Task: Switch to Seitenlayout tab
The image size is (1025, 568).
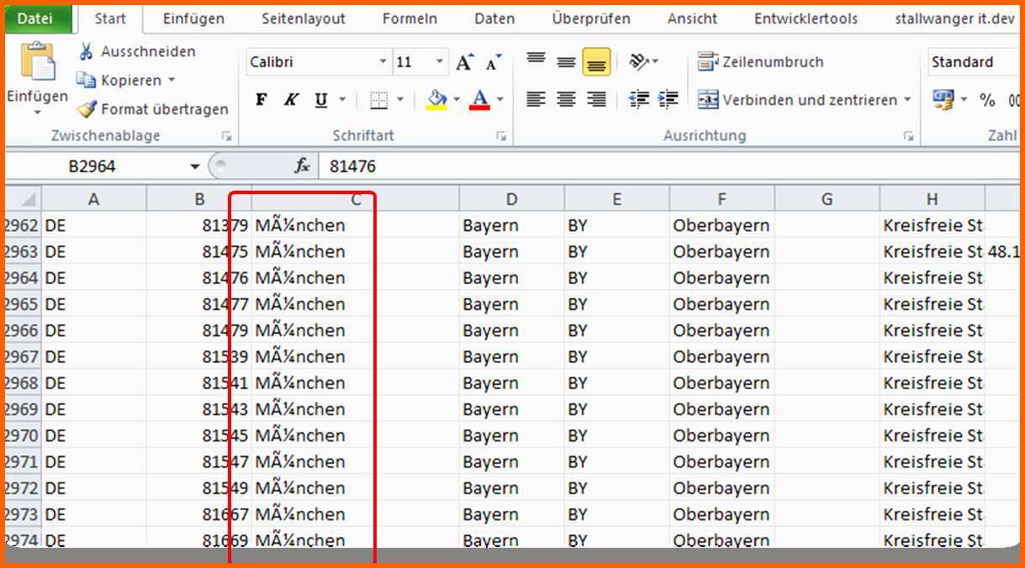Action: pos(304,18)
